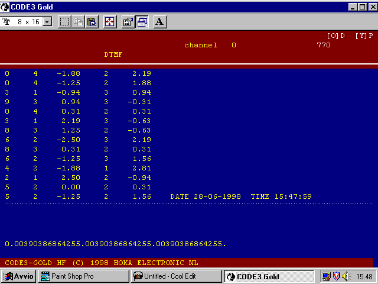Viewport: 378px width, 284px height.
Task: Switch to Paint Shop Pro in the taskbar
Action: 83,276
